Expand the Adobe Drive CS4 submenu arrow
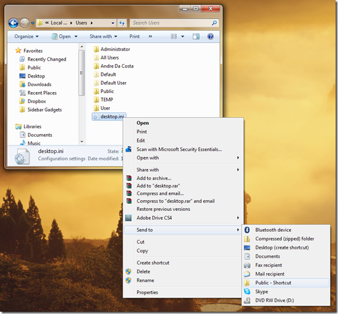The image size is (338, 314). tap(238, 218)
